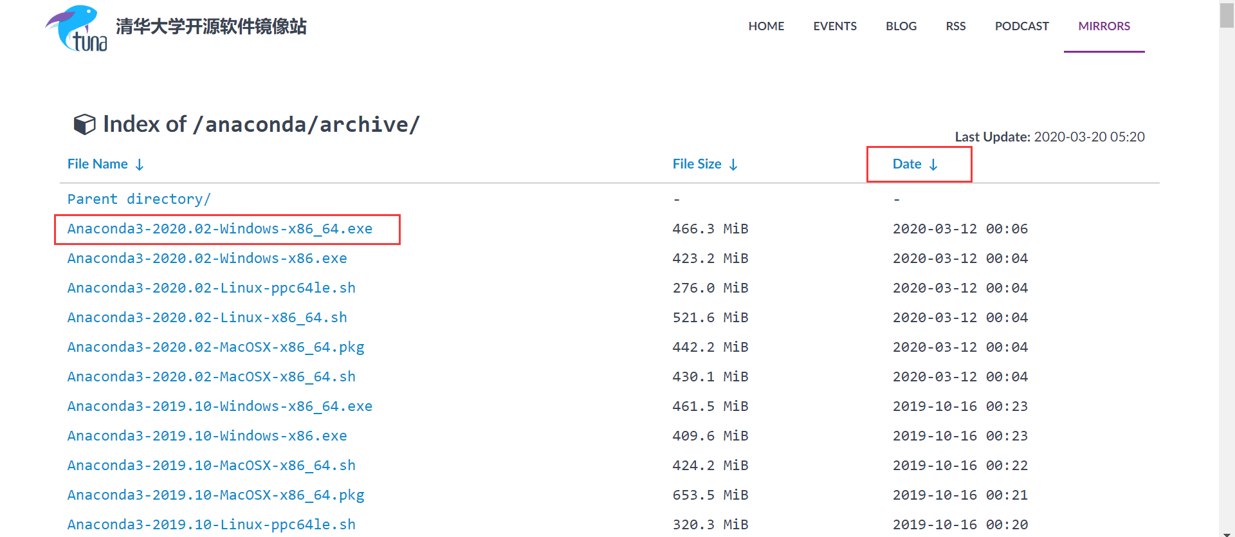Click the package box icon beside Index of
The image size is (1235, 537).
[85, 124]
